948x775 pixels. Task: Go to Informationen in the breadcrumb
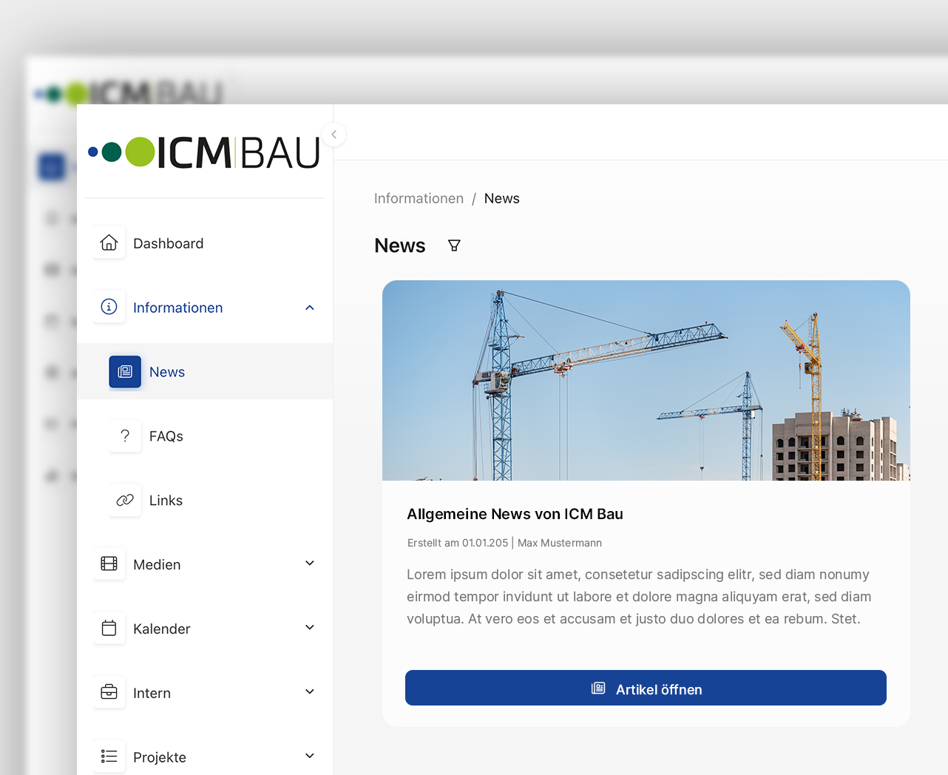[419, 198]
